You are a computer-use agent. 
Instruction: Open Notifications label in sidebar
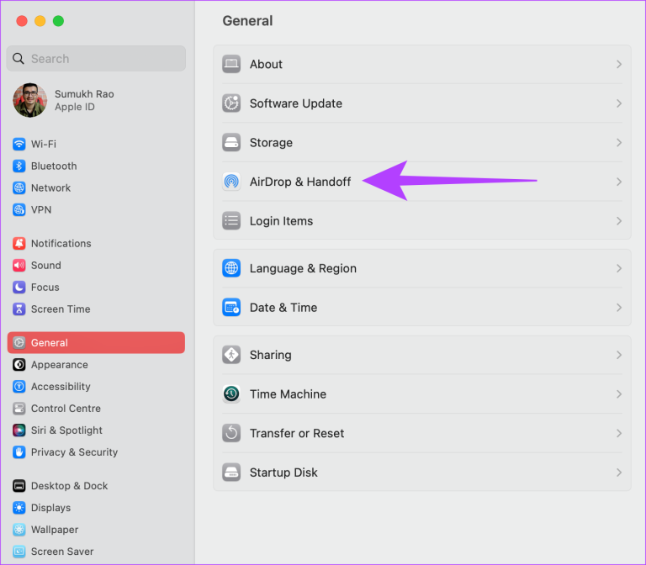[x=61, y=243]
